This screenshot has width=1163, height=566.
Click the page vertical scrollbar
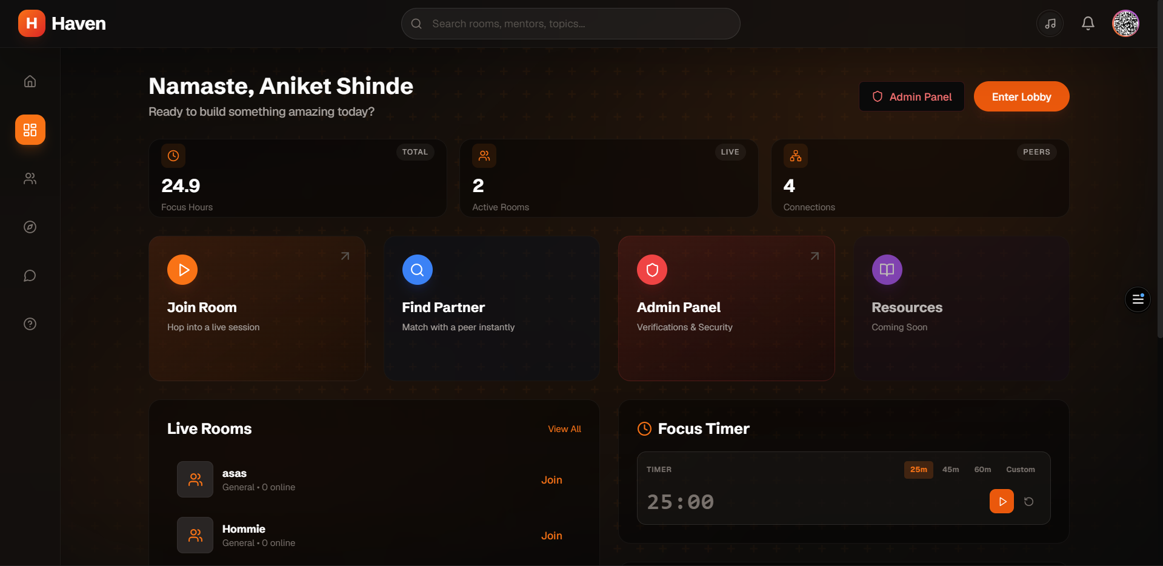pos(1159,170)
